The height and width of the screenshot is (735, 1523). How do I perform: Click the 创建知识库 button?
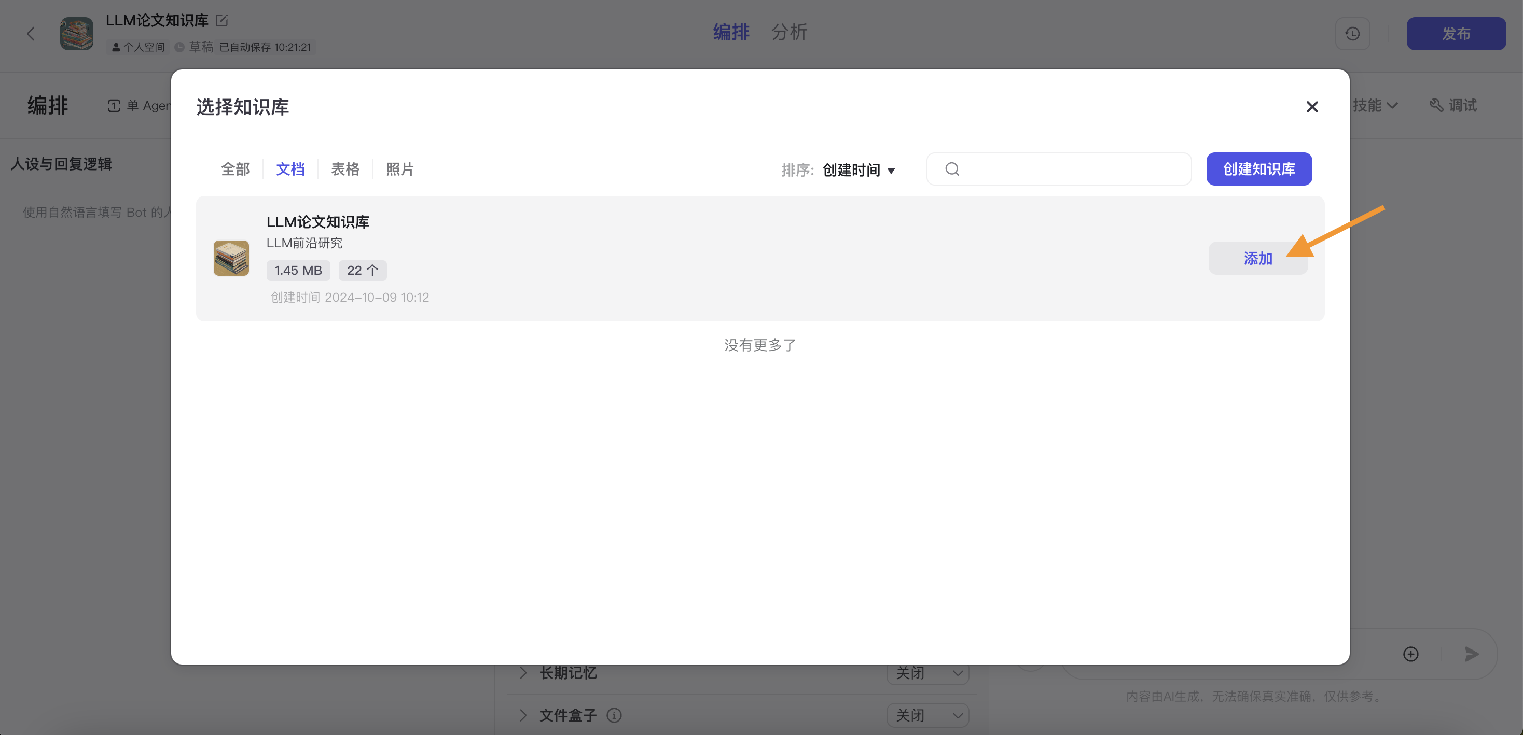(x=1259, y=169)
